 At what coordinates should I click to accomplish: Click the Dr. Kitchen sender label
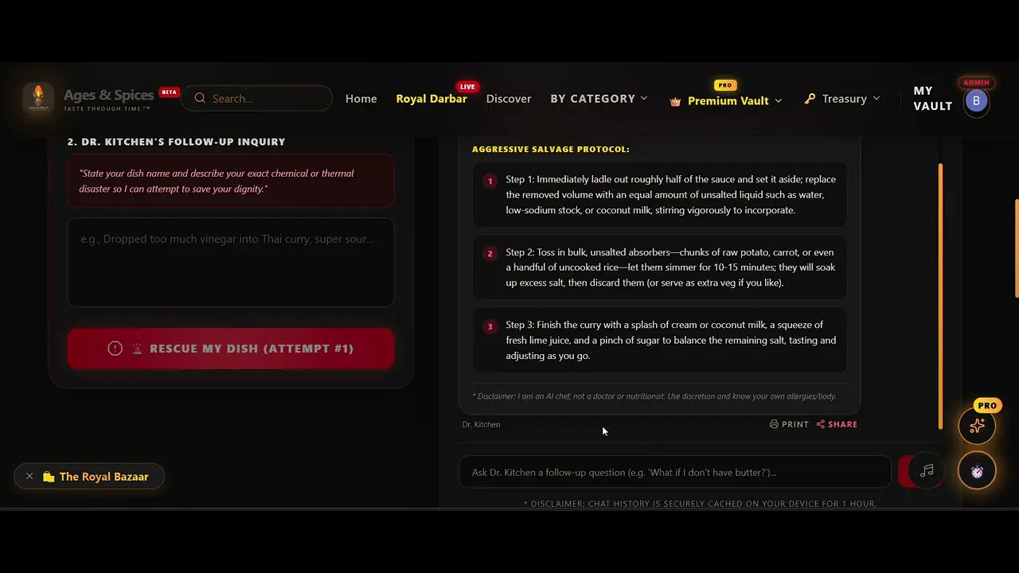(x=481, y=424)
